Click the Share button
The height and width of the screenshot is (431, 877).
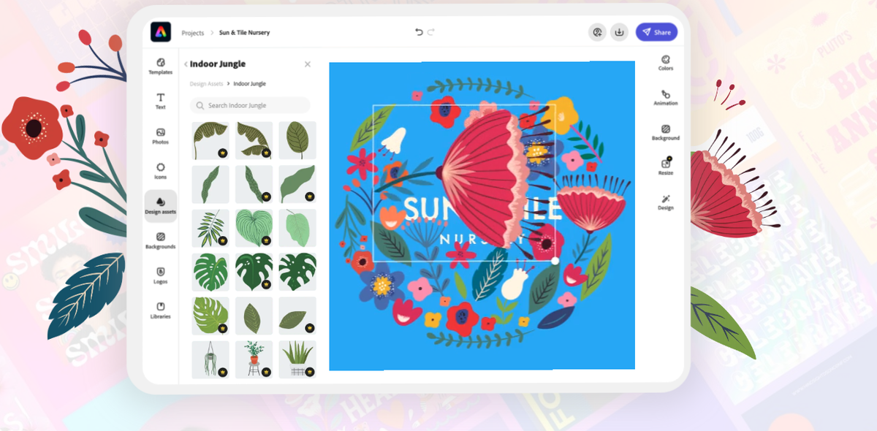coord(656,32)
